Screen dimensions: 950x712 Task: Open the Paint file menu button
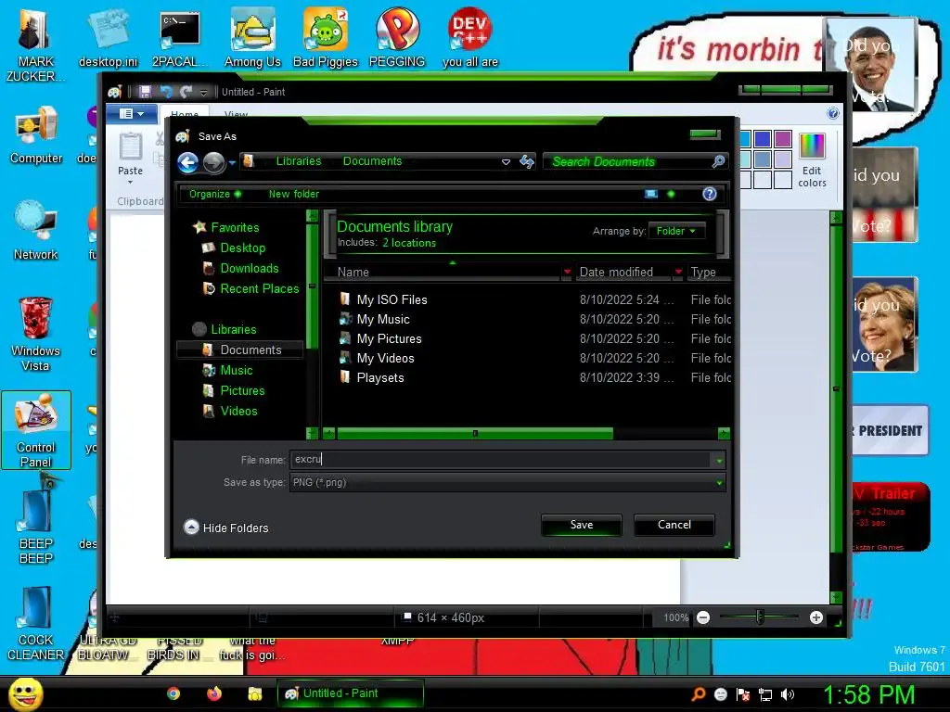click(132, 113)
